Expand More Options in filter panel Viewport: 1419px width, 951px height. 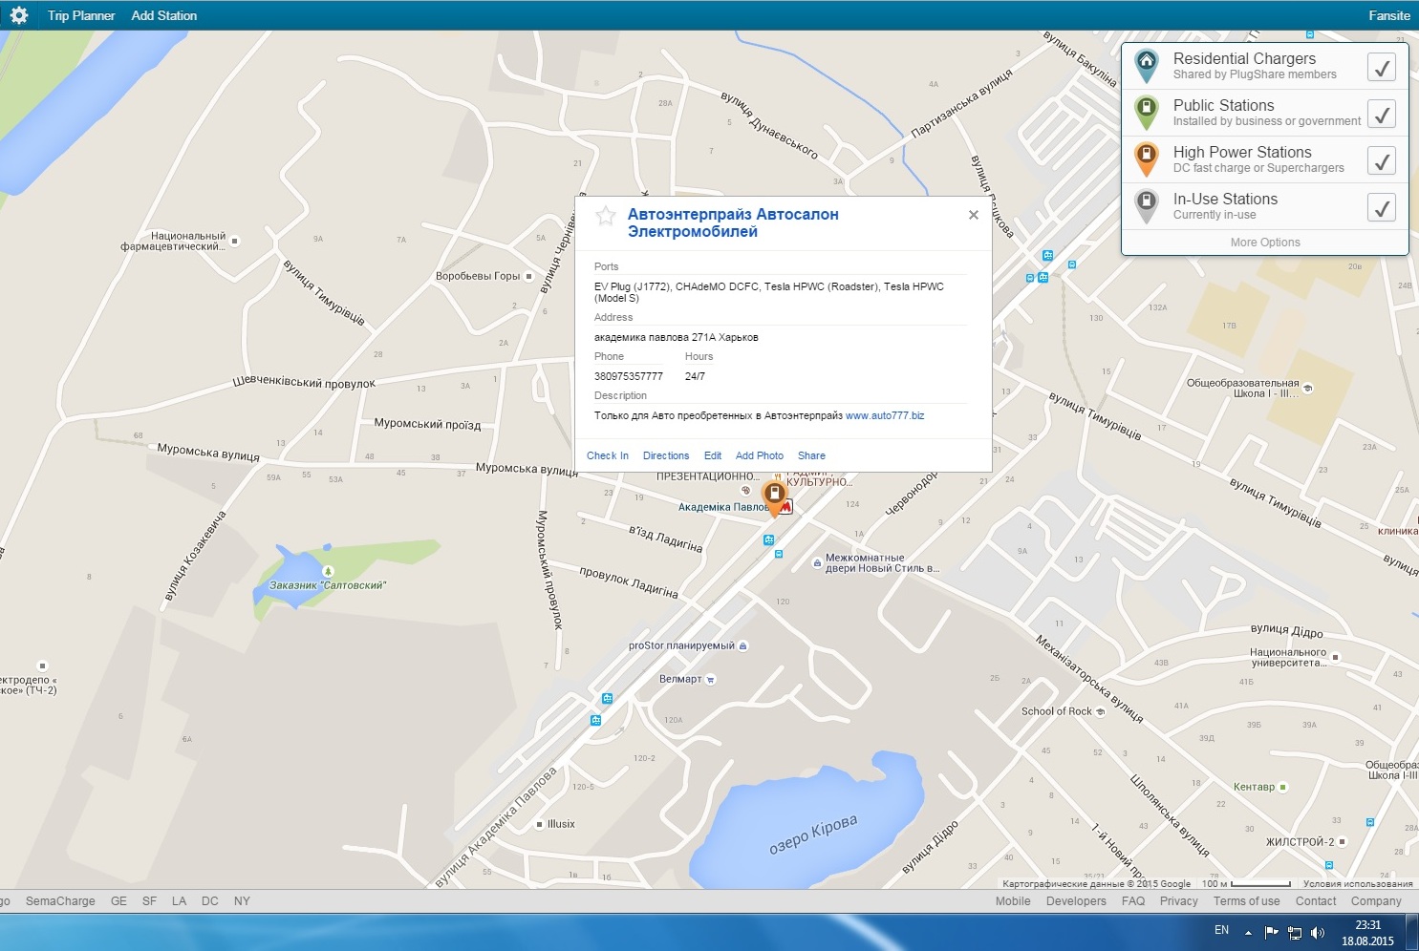point(1264,243)
